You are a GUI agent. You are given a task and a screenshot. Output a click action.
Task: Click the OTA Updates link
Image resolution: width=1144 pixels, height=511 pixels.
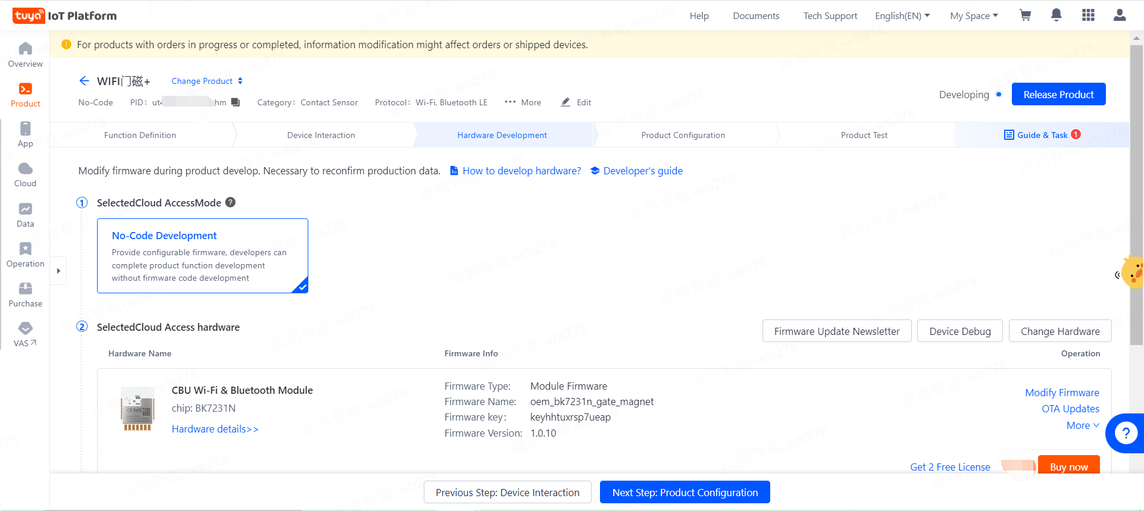tap(1070, 409)
